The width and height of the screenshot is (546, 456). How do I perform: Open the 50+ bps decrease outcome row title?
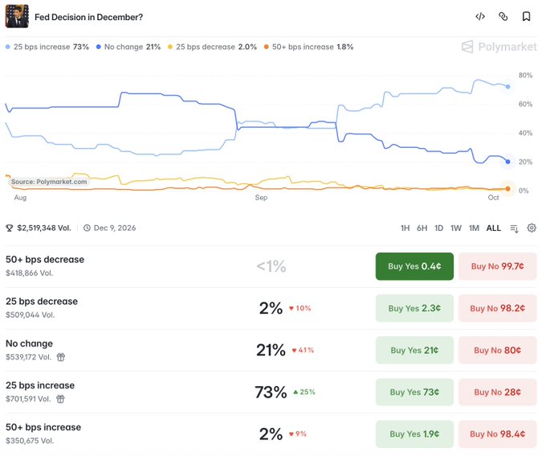click(45, 260)
